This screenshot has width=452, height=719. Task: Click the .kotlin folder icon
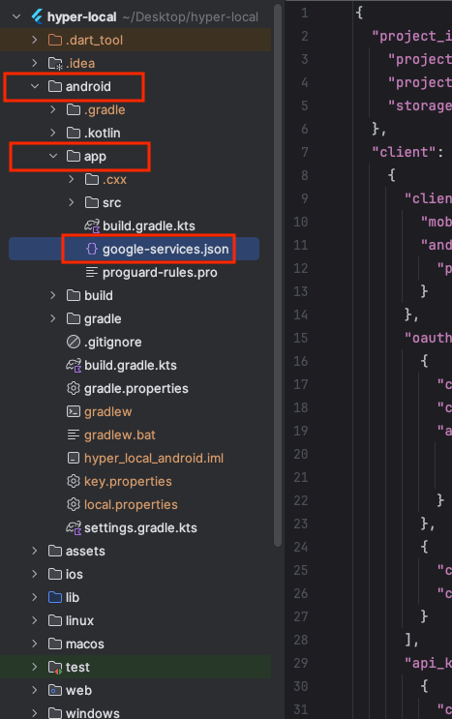(74, 133)
